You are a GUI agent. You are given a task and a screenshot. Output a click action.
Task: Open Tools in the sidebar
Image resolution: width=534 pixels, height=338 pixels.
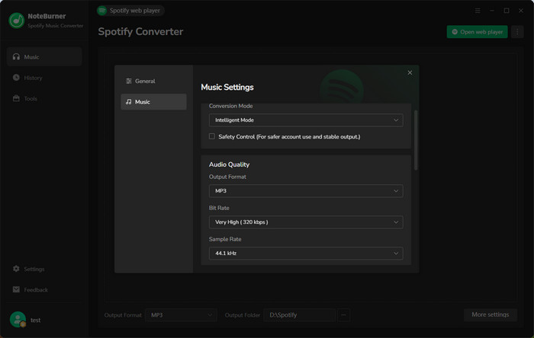(44, 98)
